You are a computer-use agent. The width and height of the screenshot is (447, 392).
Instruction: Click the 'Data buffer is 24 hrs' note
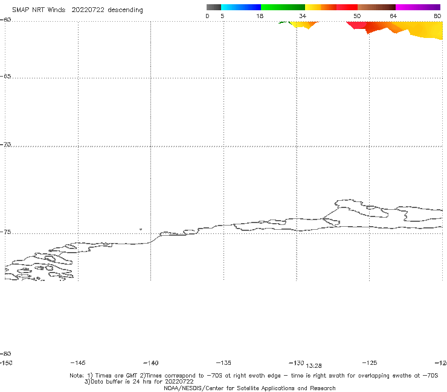point(139,382)
